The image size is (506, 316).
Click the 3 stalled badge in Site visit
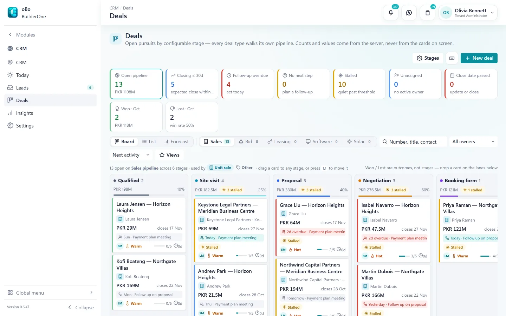tap(232, 190)
